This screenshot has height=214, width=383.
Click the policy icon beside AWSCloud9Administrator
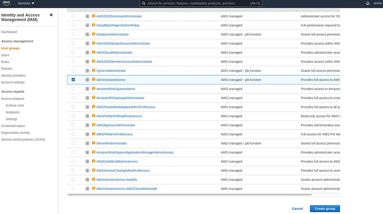coord(93,52)
